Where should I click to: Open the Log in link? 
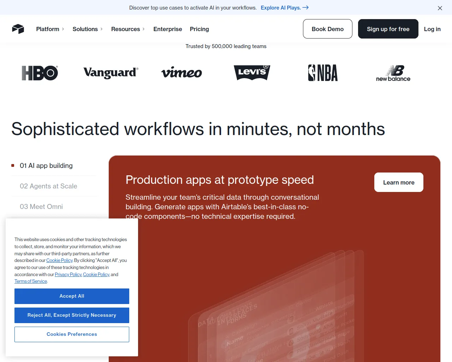tap(432, 29)
